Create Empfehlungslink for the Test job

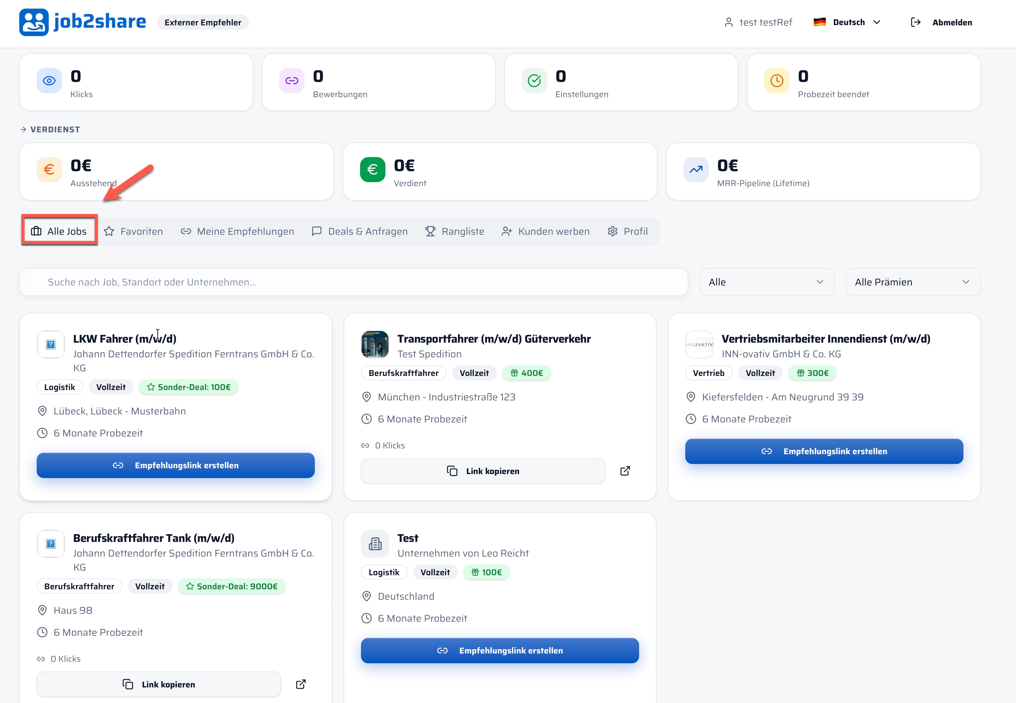[500, 651]
